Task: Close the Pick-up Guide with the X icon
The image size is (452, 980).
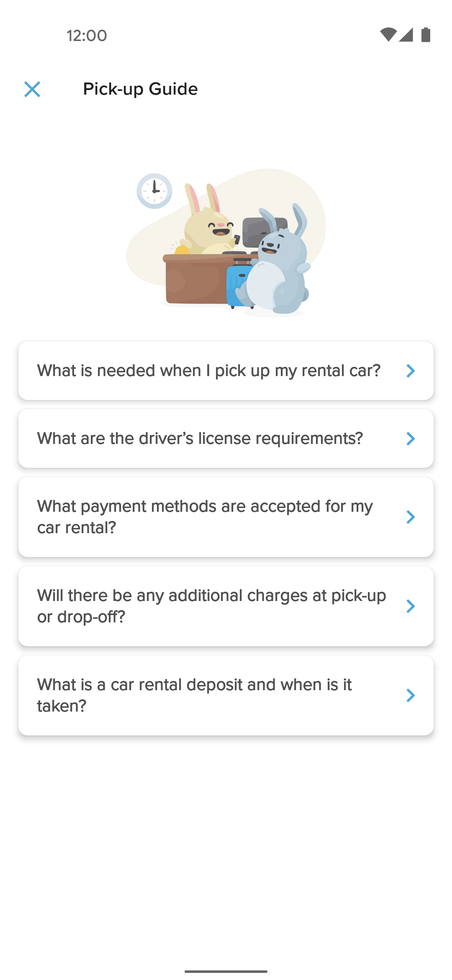Action: point(32,89)
